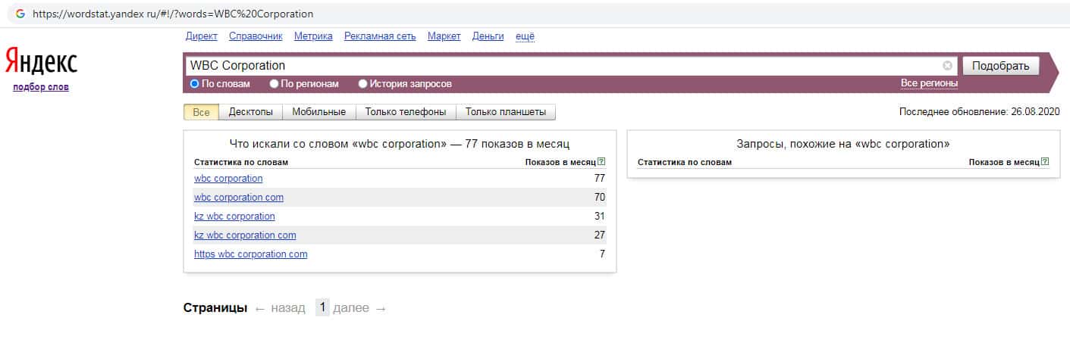
Task: Open the 'Рекламная сеть' link
Action: pos(380,36)
